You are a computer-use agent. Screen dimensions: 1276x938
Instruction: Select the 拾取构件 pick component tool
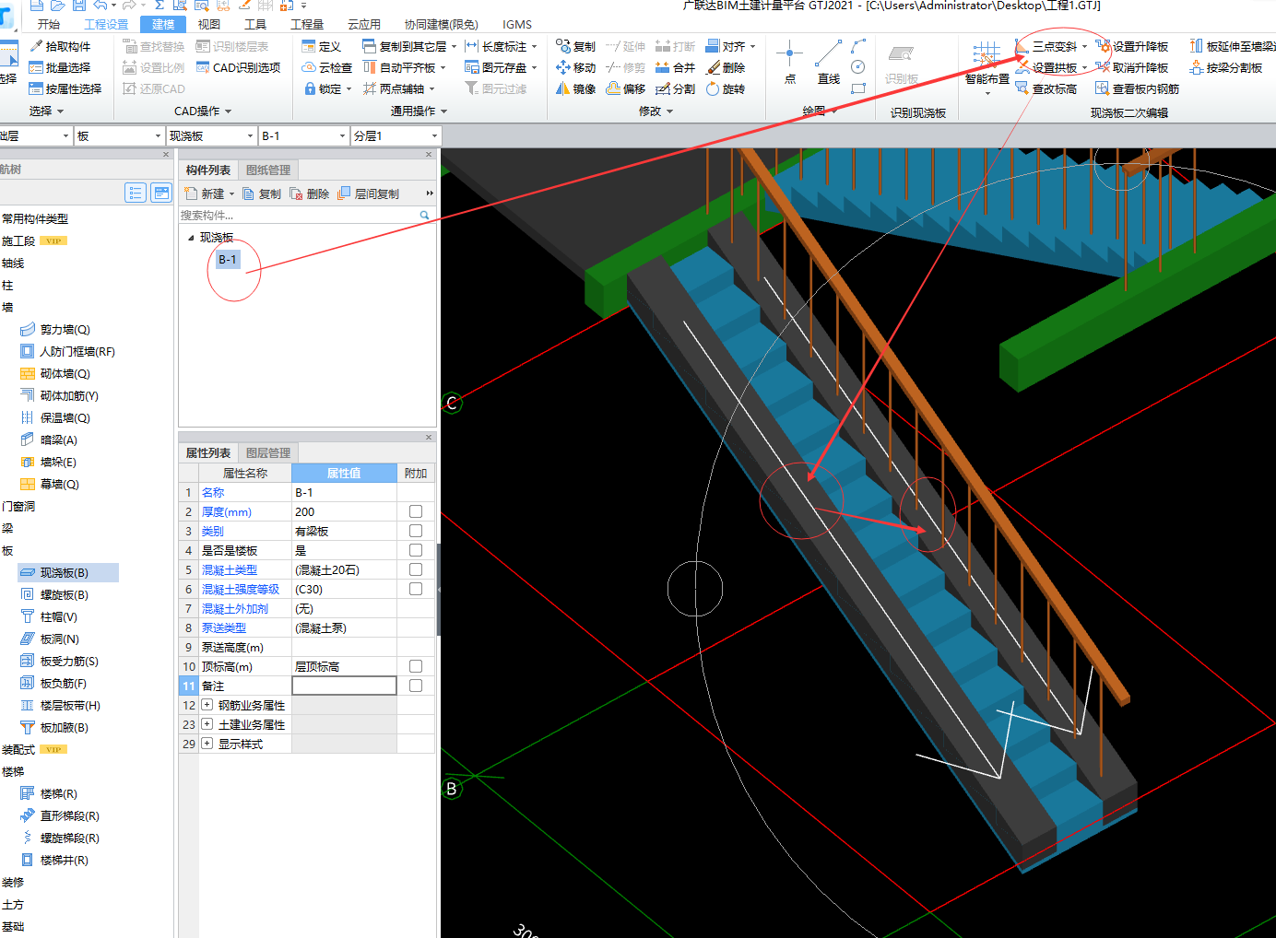click(x=60, y=46)
